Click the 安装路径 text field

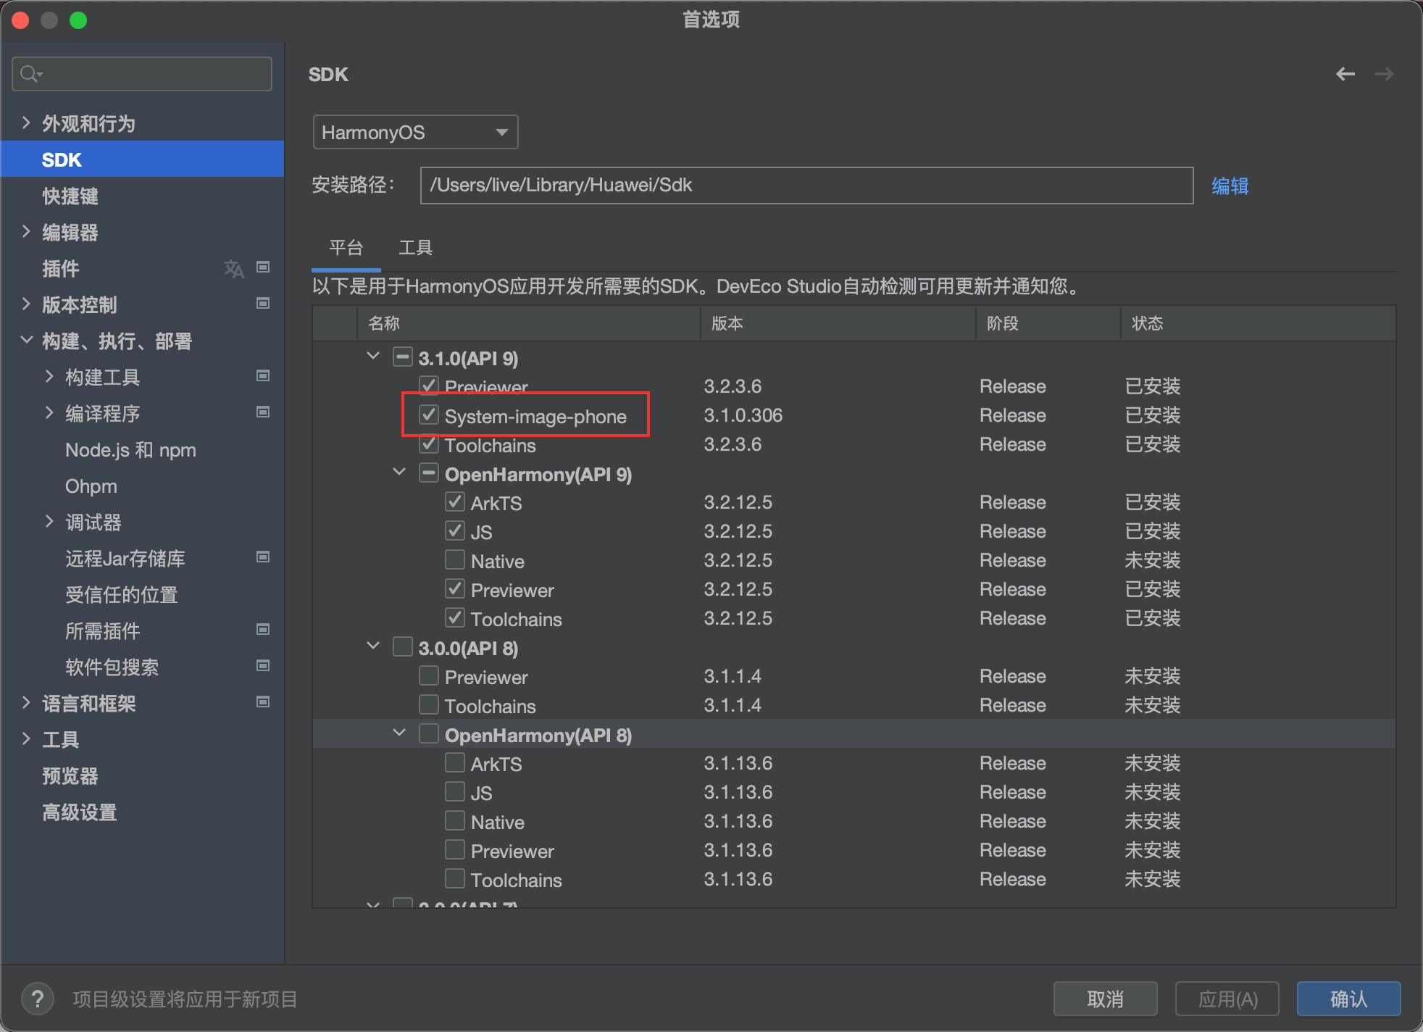(x=806, y=186)
